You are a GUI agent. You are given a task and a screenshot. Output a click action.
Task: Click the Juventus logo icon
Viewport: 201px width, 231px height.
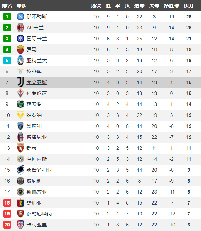coord(20,82)
